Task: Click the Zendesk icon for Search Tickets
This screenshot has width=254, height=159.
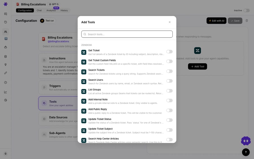Action: pos(84,72)
